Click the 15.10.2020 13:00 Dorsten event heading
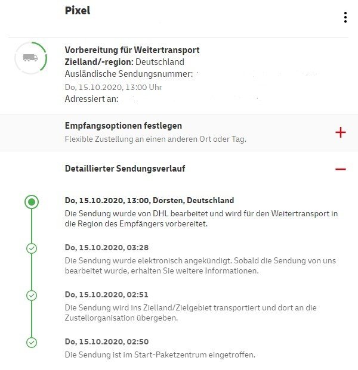 point(149,200)
